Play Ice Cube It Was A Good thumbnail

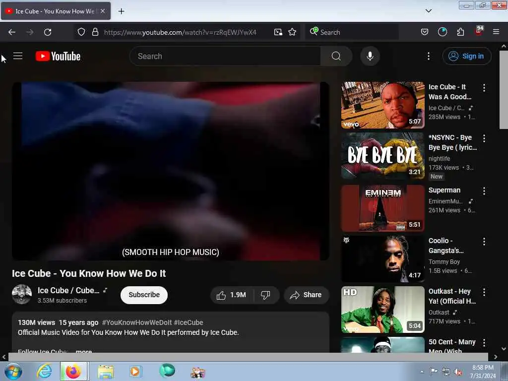click(382, 105)
